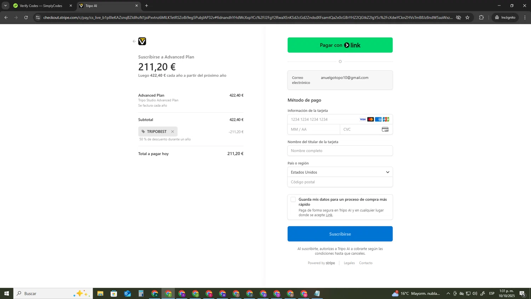This screenshot has height=299, width=531.
Task: Click the taskbar Buscar search box
Action: [53, 293]
